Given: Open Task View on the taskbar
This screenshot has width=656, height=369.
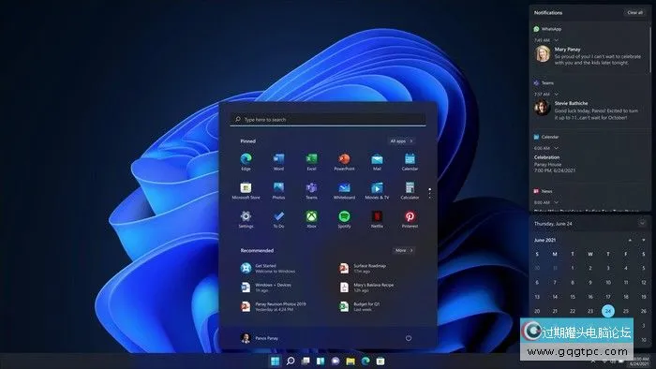Looking at the screenshot, I should coord(306,362).
